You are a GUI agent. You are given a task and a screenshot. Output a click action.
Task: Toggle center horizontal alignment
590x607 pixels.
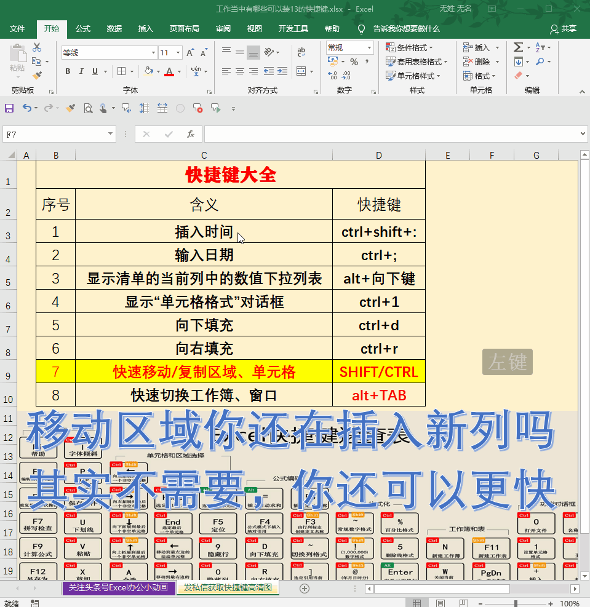(x=240, y=71)
